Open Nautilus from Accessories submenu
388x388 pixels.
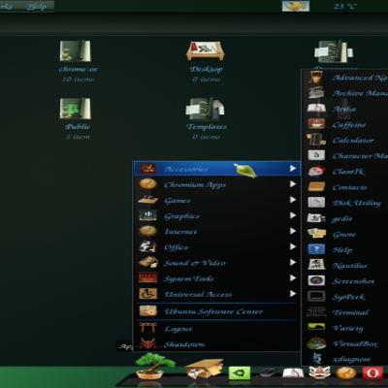point(345,266)
